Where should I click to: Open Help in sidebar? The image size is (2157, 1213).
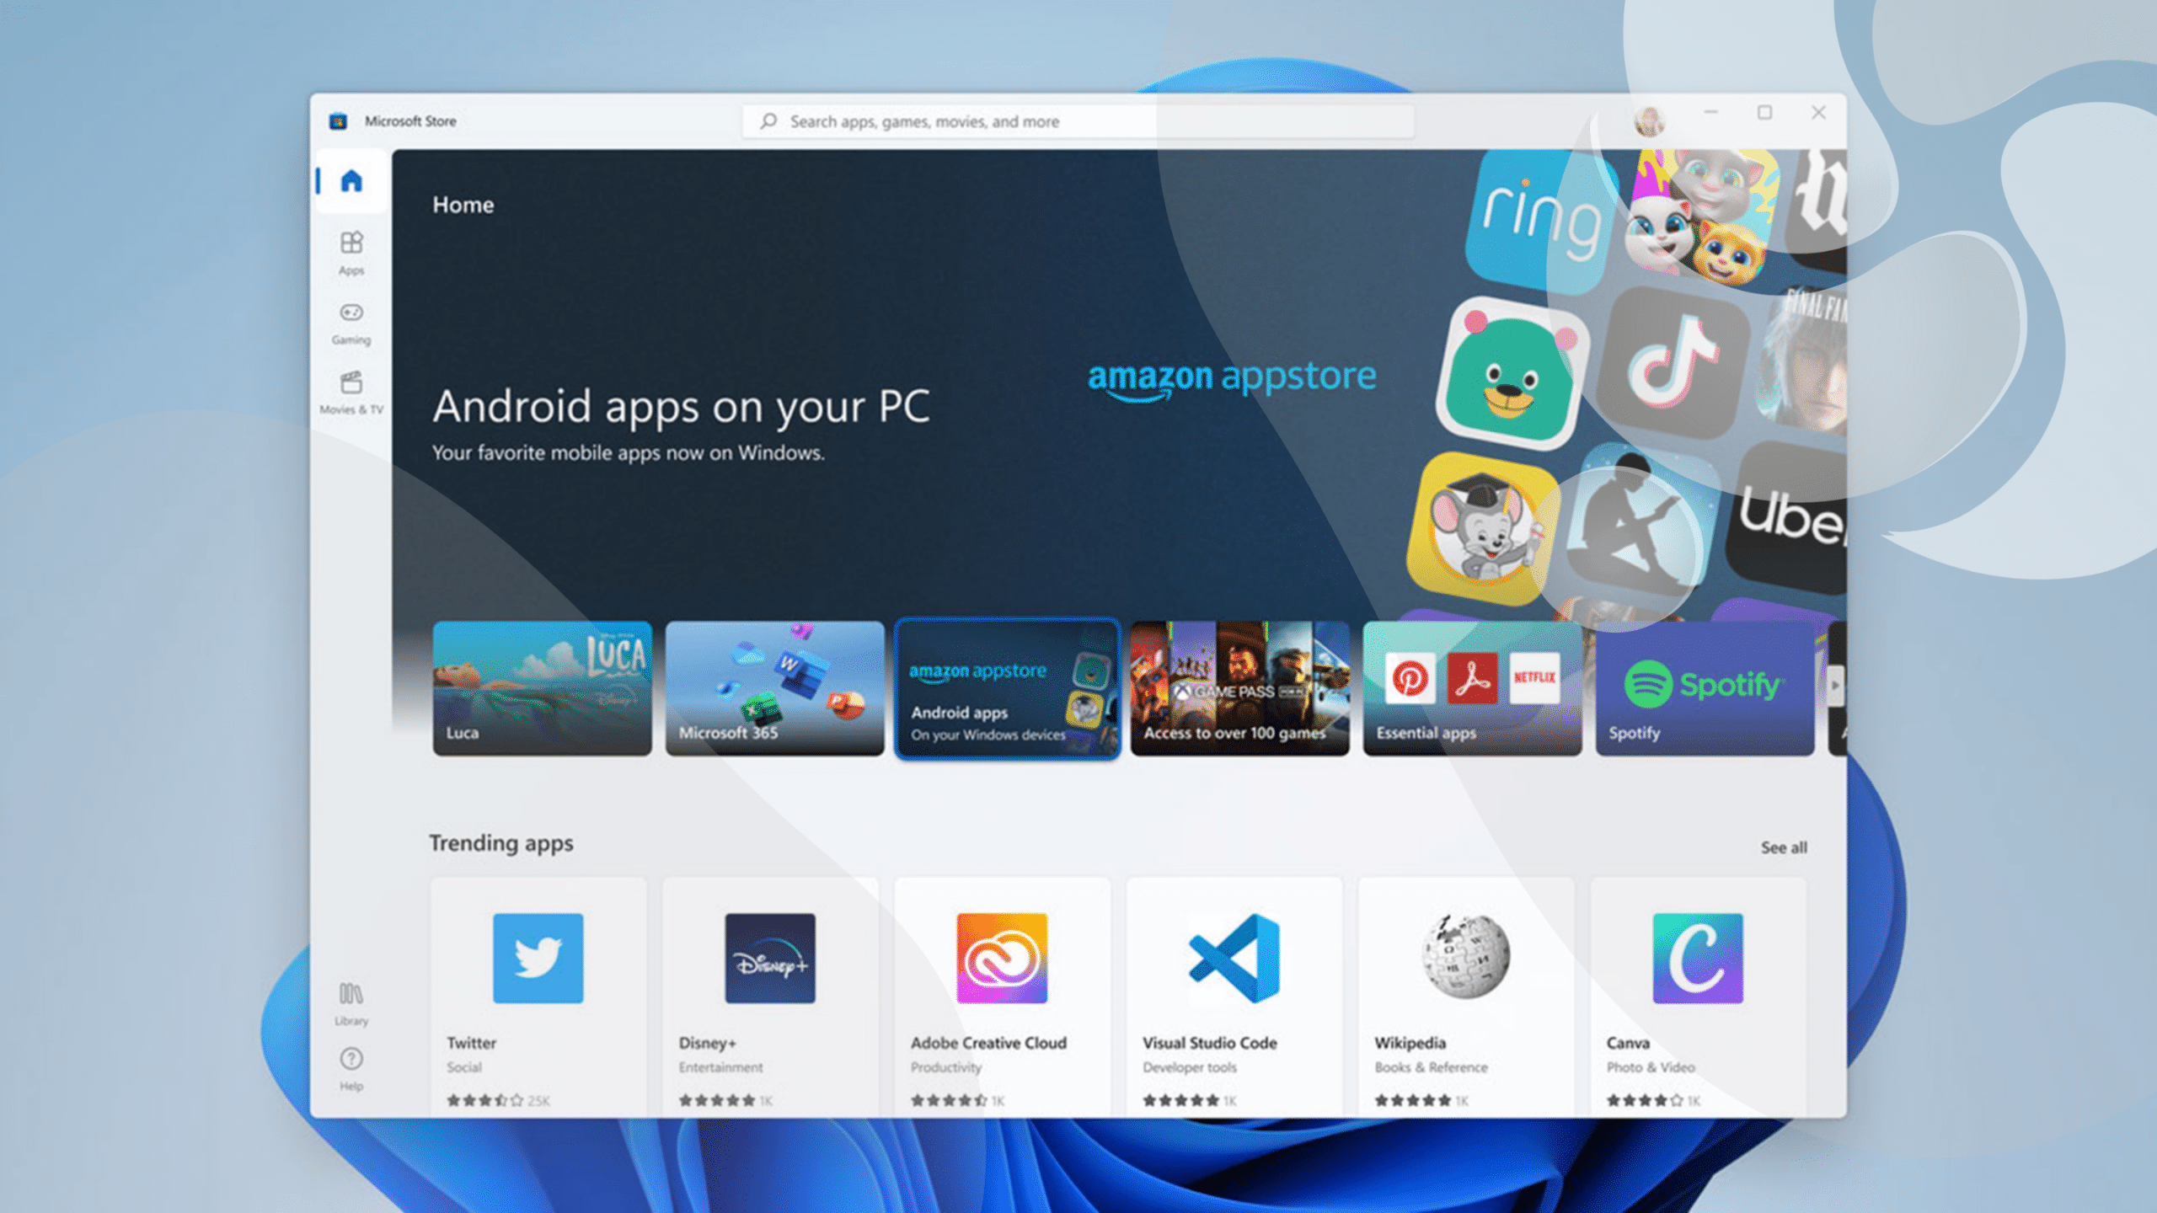coord(351,1069)
